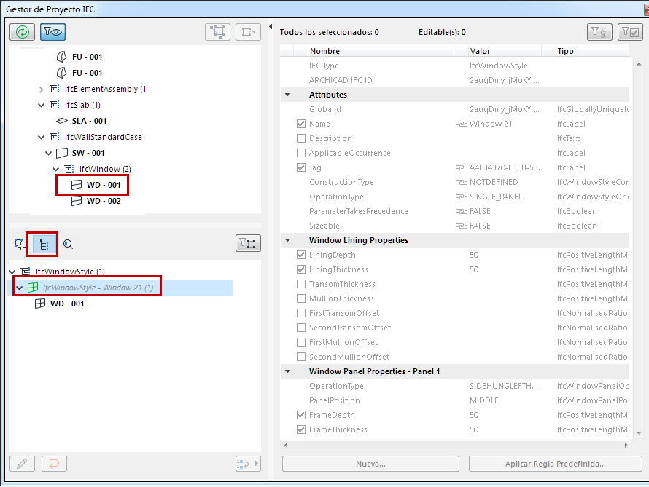Screen dimensions: 649x487
Task: Collapse the SW - 001 node
Action: (x=48, y=154)
